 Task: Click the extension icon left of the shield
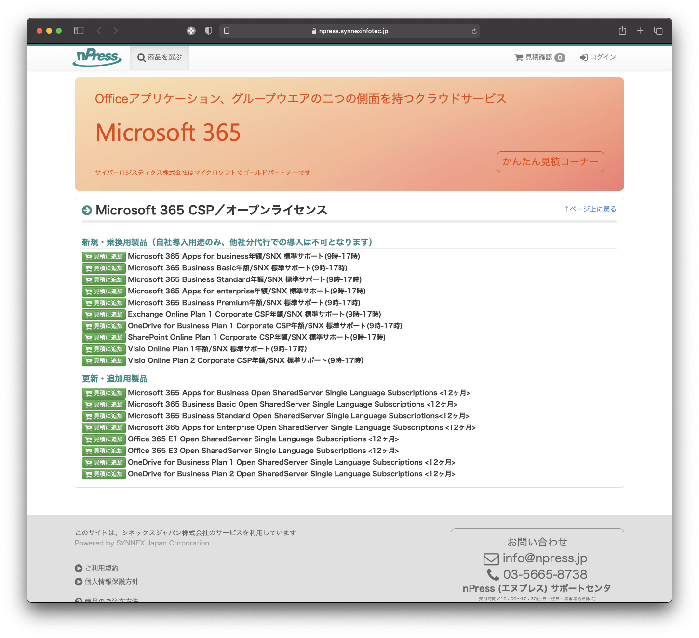click(x=191, y=31)
